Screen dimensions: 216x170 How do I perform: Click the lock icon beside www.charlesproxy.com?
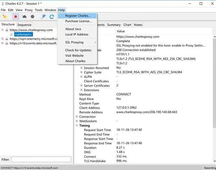click(x=7, y=30)
